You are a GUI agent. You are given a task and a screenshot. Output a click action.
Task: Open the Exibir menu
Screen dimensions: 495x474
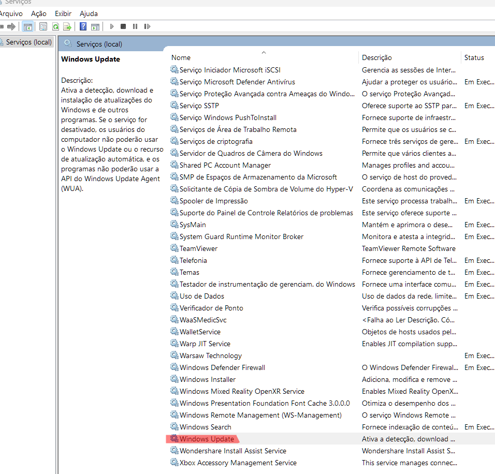(x=63, y=13)
